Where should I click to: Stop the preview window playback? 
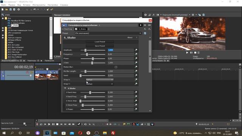(x=195, y=53)
